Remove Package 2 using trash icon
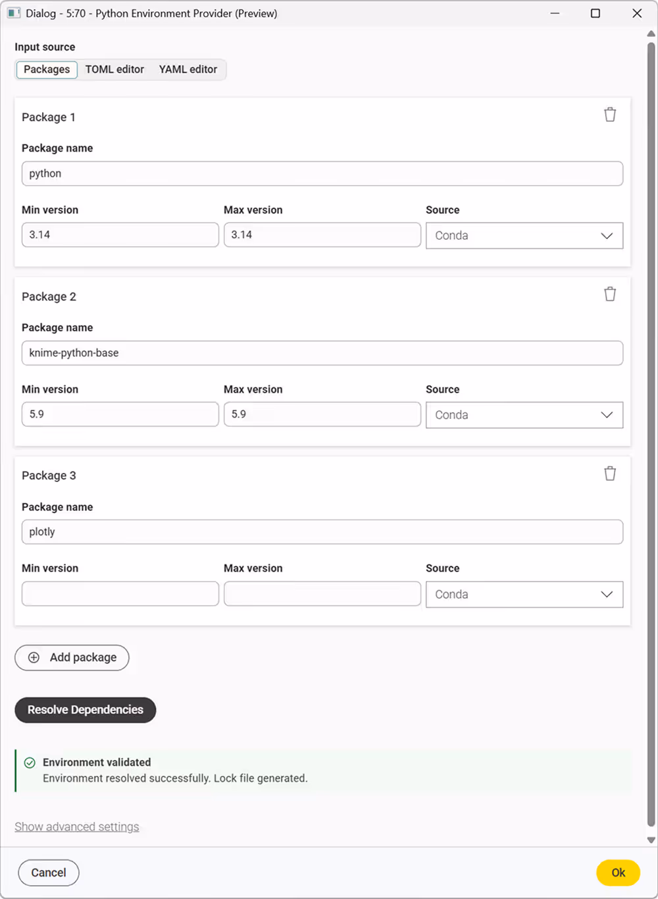This screenshot has height=899, width=658. 610,294
